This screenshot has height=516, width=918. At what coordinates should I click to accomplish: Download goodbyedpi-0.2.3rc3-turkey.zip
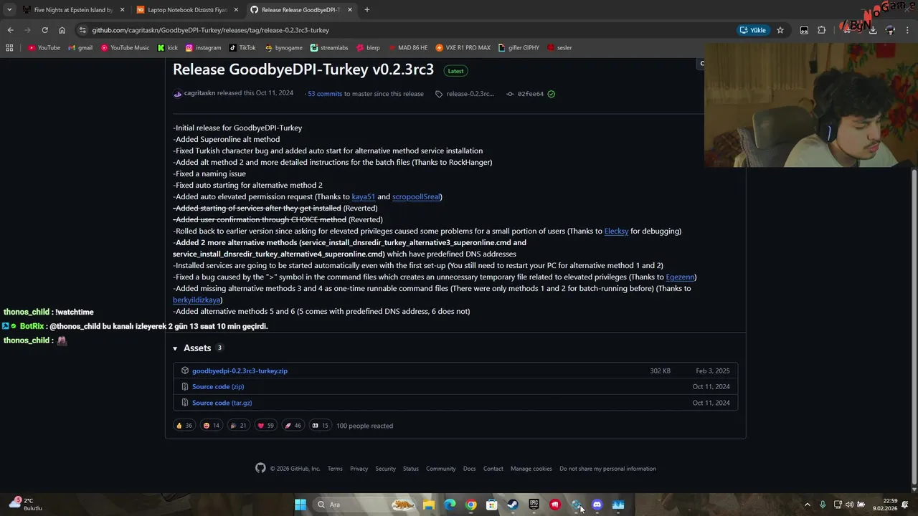[240, 371]
